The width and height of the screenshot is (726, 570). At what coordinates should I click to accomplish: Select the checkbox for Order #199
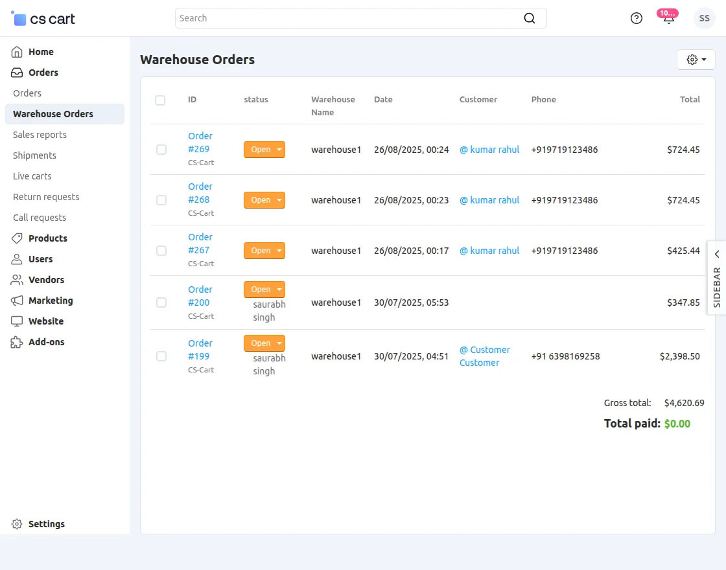(x=161, y=356)
